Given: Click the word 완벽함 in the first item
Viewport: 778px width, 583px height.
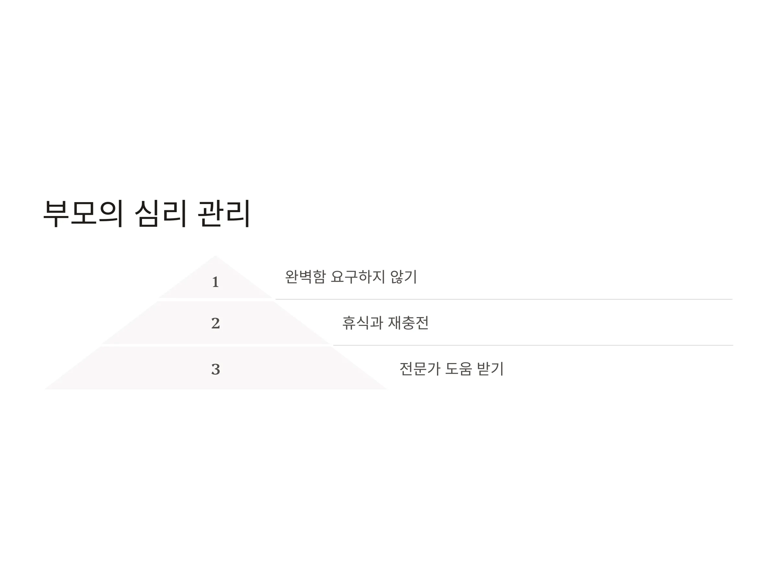Looking at the screenshot, I should pos(305,277).
